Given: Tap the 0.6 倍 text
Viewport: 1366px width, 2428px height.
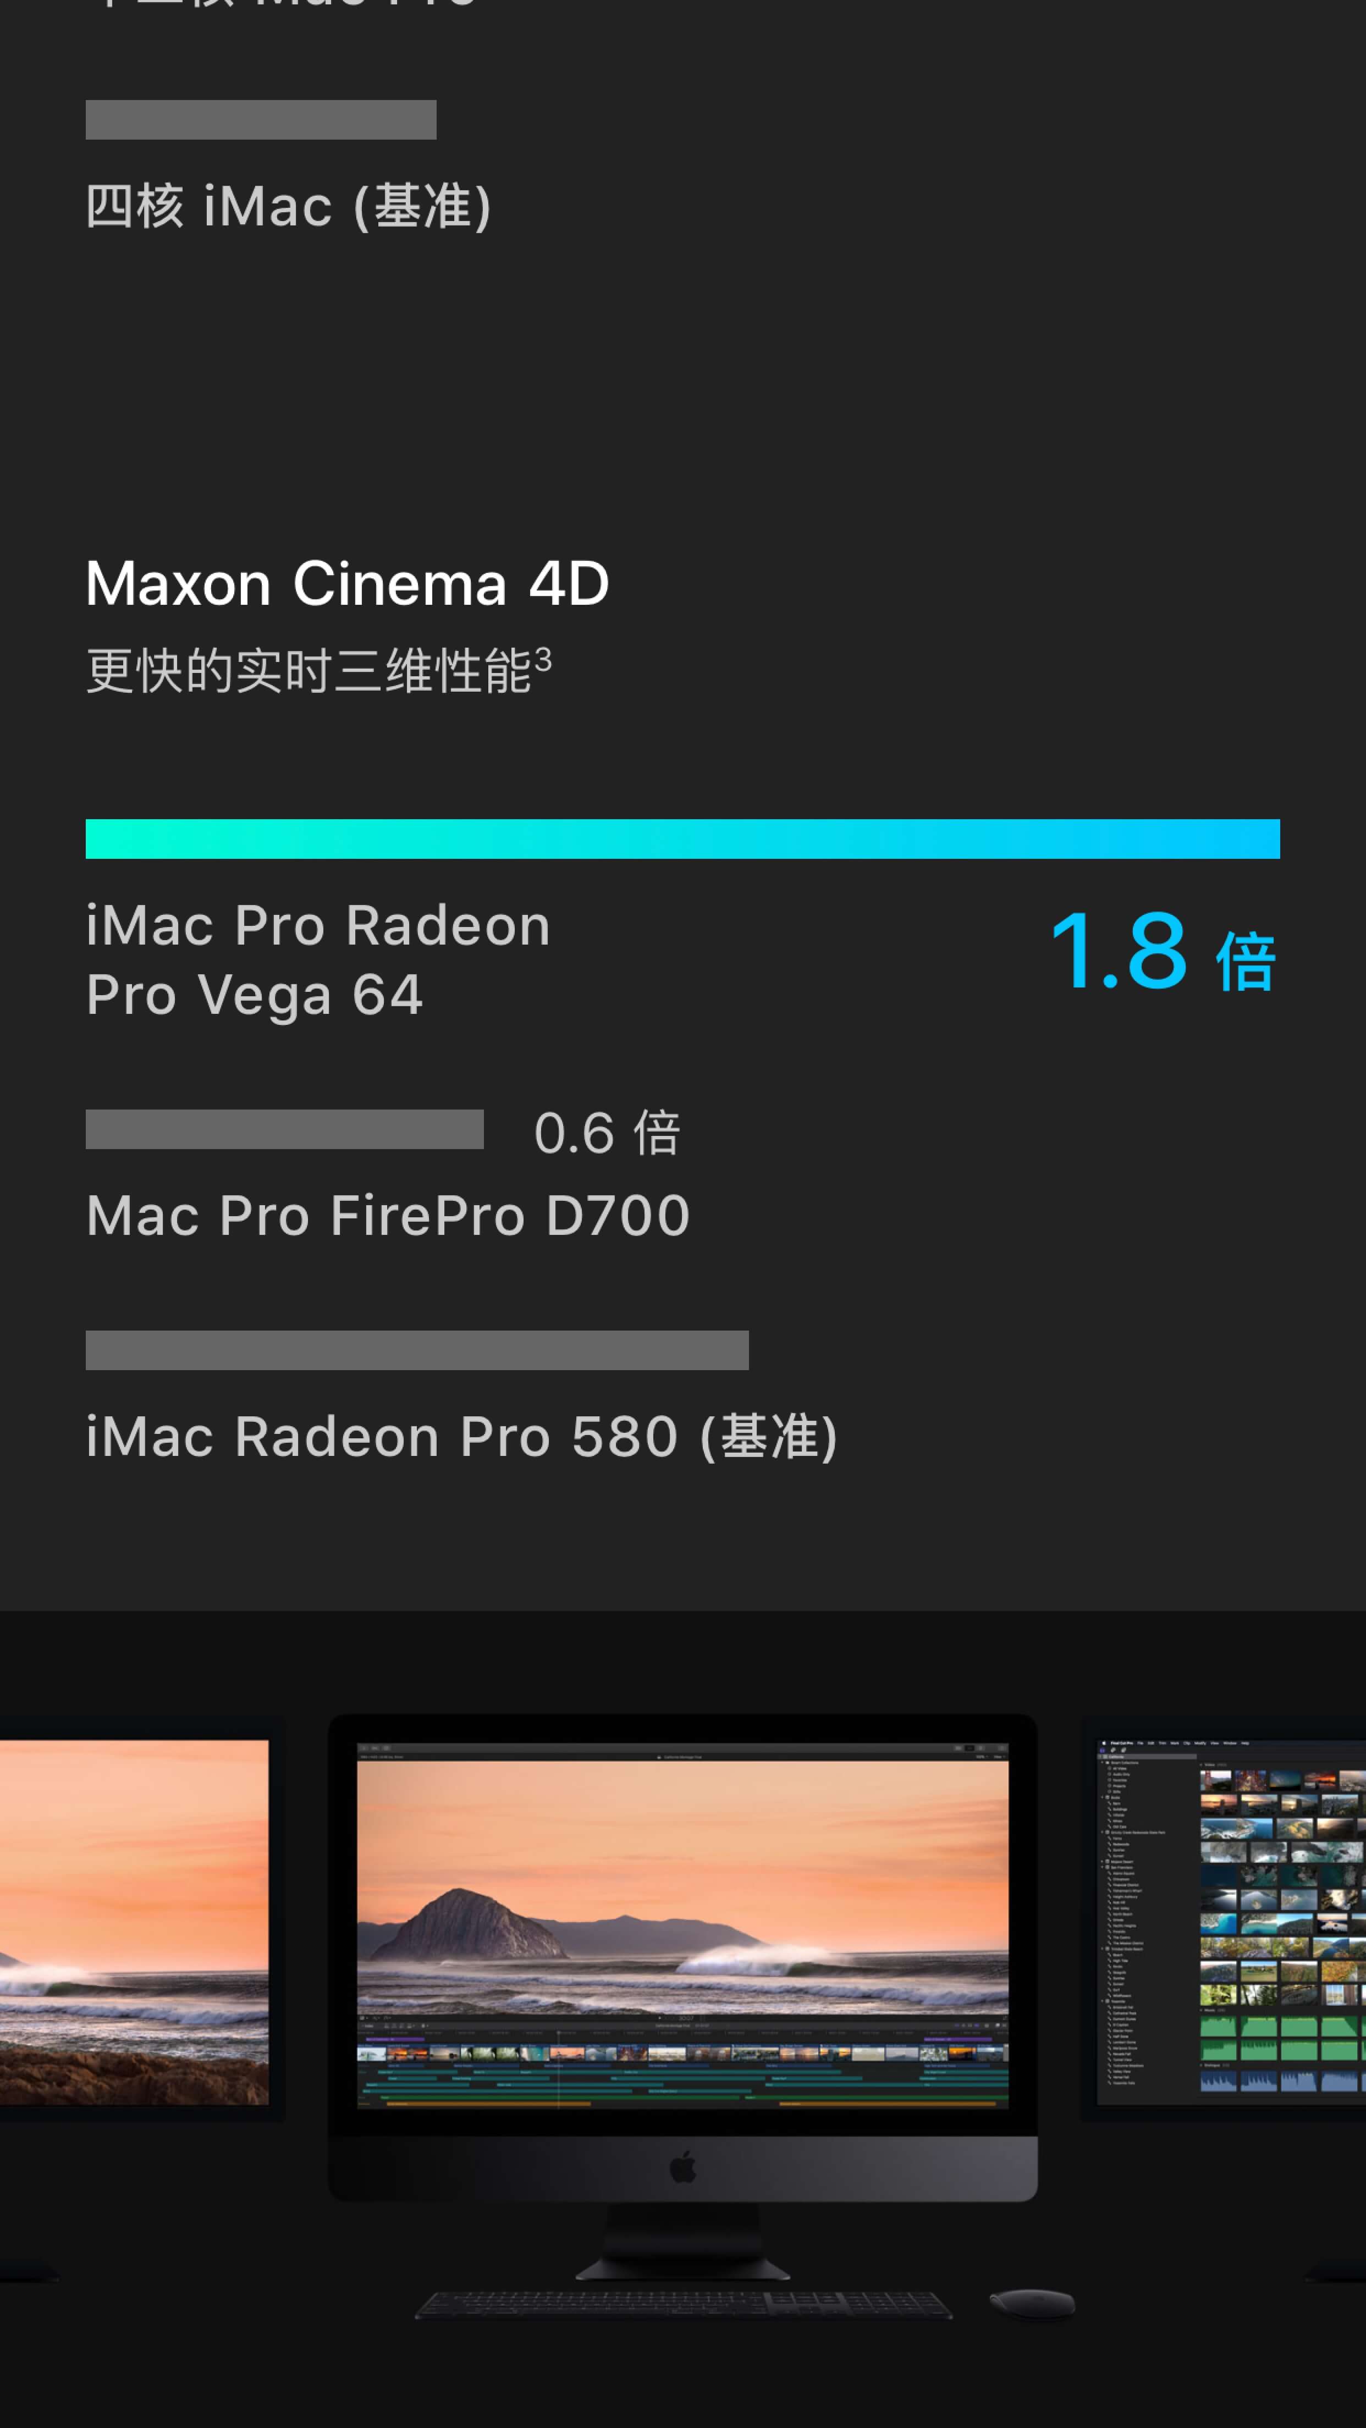Looking at the screenshot, I should click(607, 1132).
